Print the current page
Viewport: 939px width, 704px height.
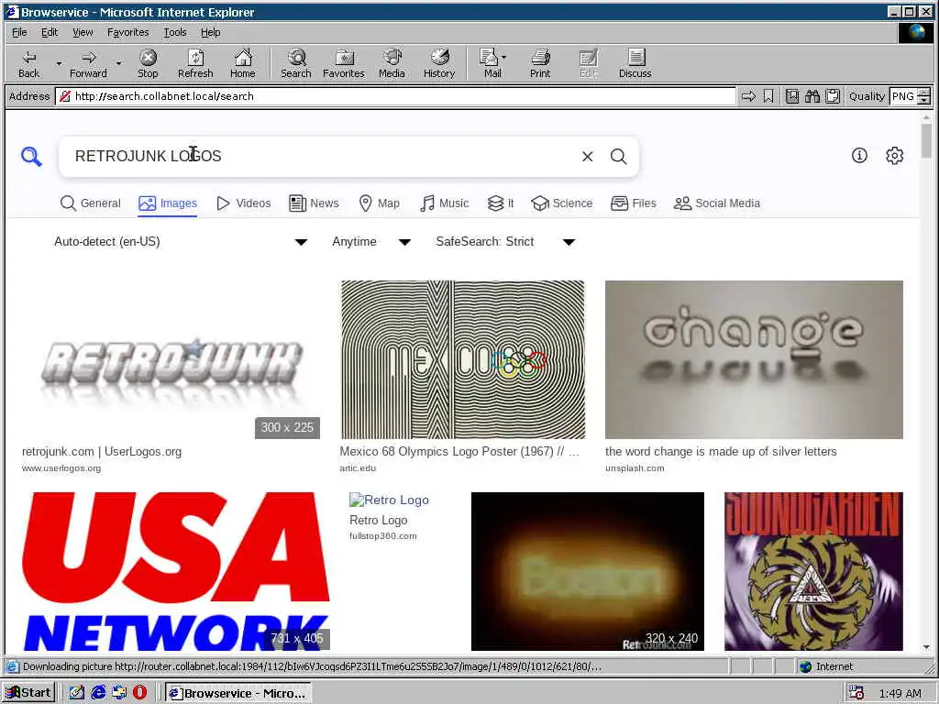coord(539,63)
